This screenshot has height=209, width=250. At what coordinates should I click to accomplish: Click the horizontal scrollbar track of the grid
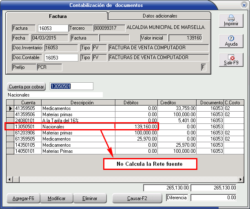pos(122,180)
